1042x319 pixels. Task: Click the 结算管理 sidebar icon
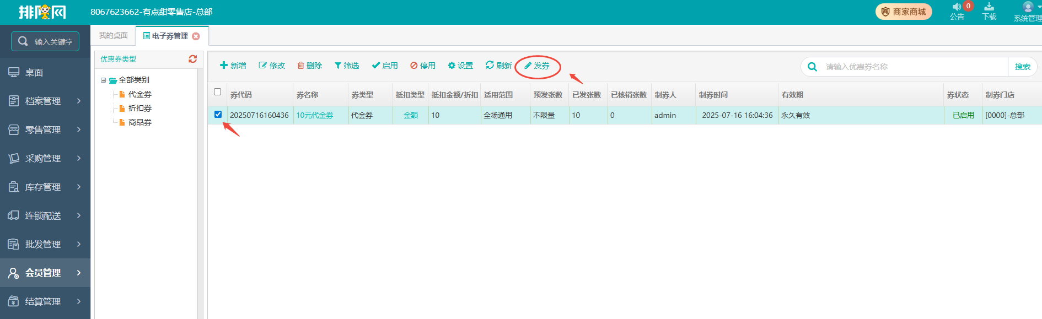[x=13, y=301]
